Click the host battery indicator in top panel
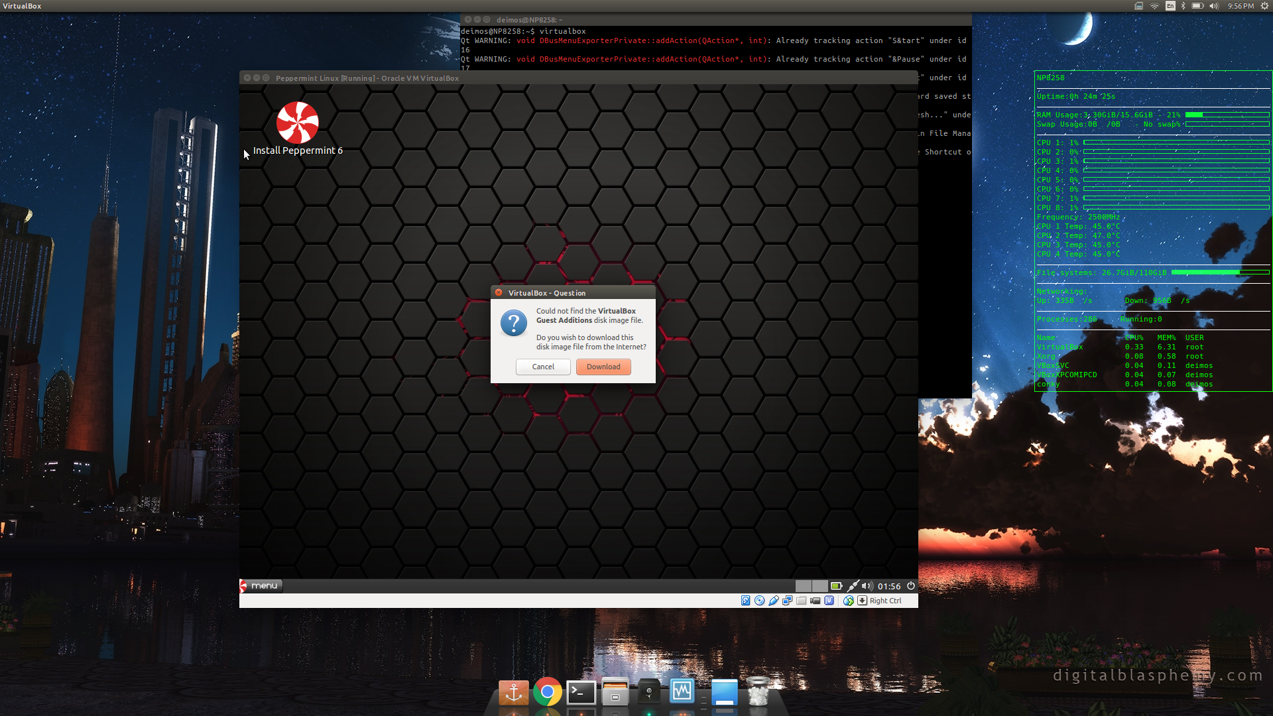 [x=1197, y=6]
